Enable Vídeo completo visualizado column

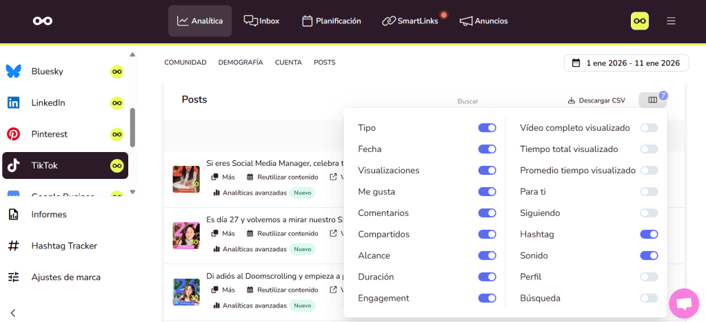[x=649, y=128]
